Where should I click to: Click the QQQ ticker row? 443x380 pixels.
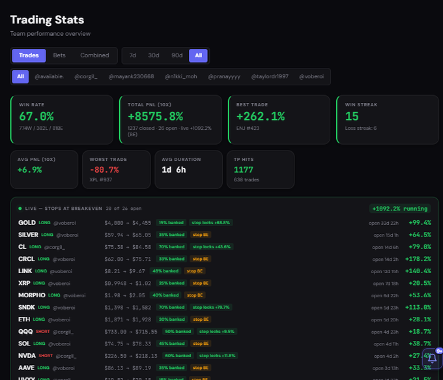[225, 331]
